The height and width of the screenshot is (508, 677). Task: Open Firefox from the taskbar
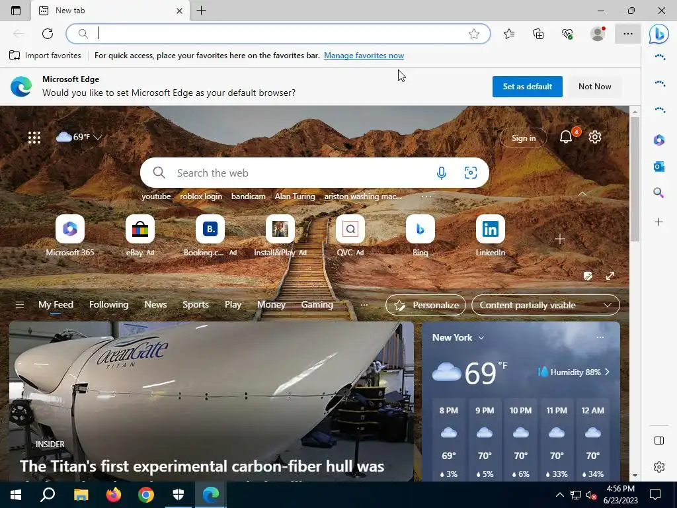[114, 495]
